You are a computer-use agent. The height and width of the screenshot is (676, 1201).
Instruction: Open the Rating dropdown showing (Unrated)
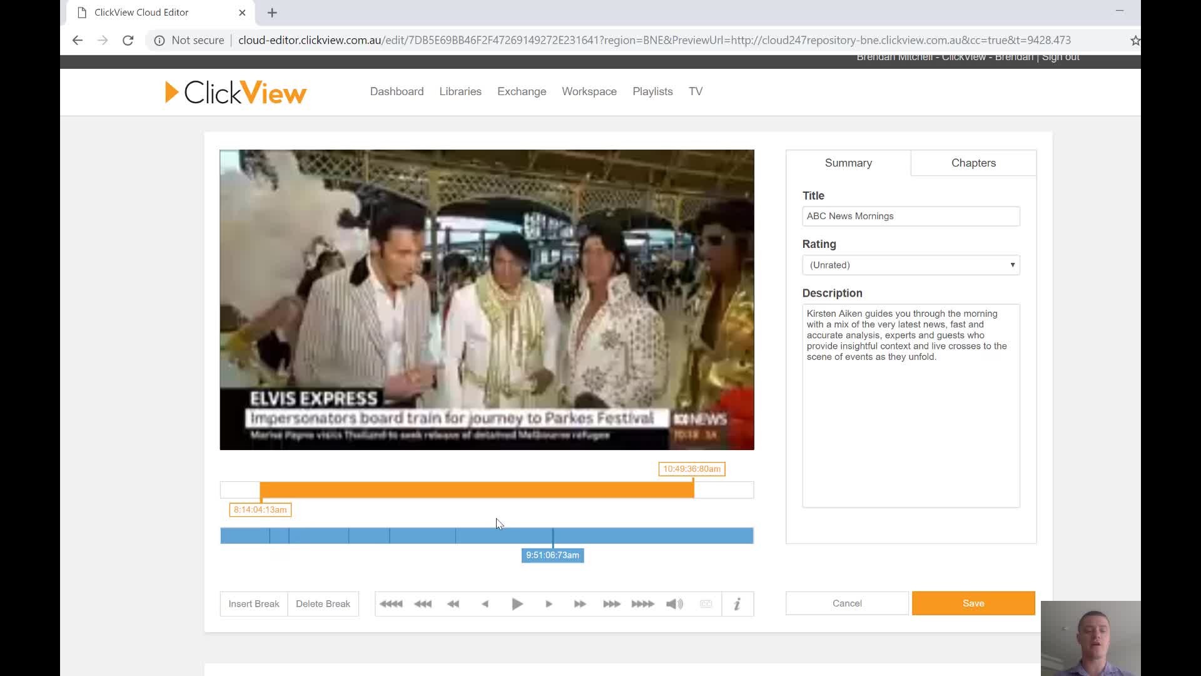point(910,265)
